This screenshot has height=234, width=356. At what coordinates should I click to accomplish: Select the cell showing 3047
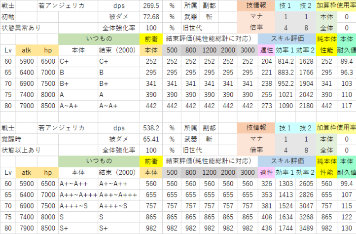tap(306, 206)
